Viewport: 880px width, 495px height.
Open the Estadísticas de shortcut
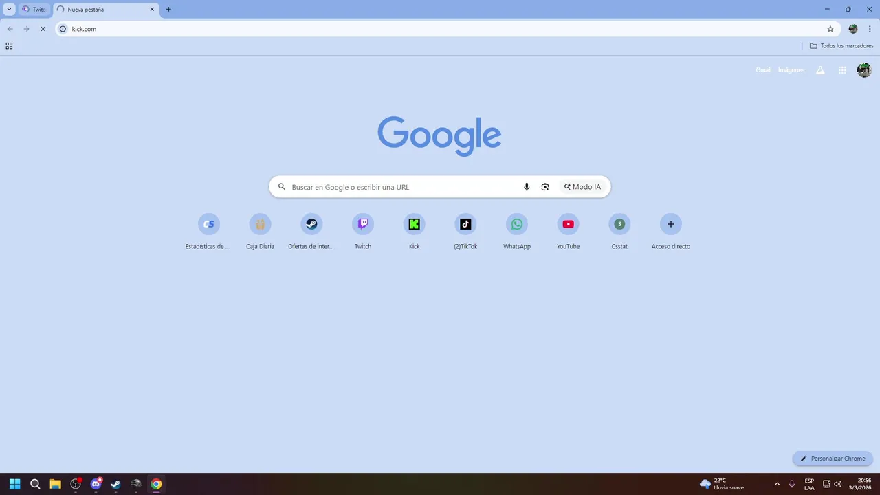tap(208, 232)
